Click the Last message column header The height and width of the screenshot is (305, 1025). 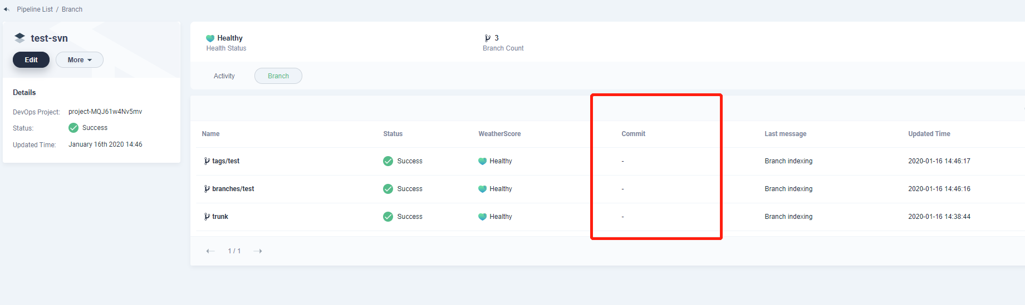(785, 134)
